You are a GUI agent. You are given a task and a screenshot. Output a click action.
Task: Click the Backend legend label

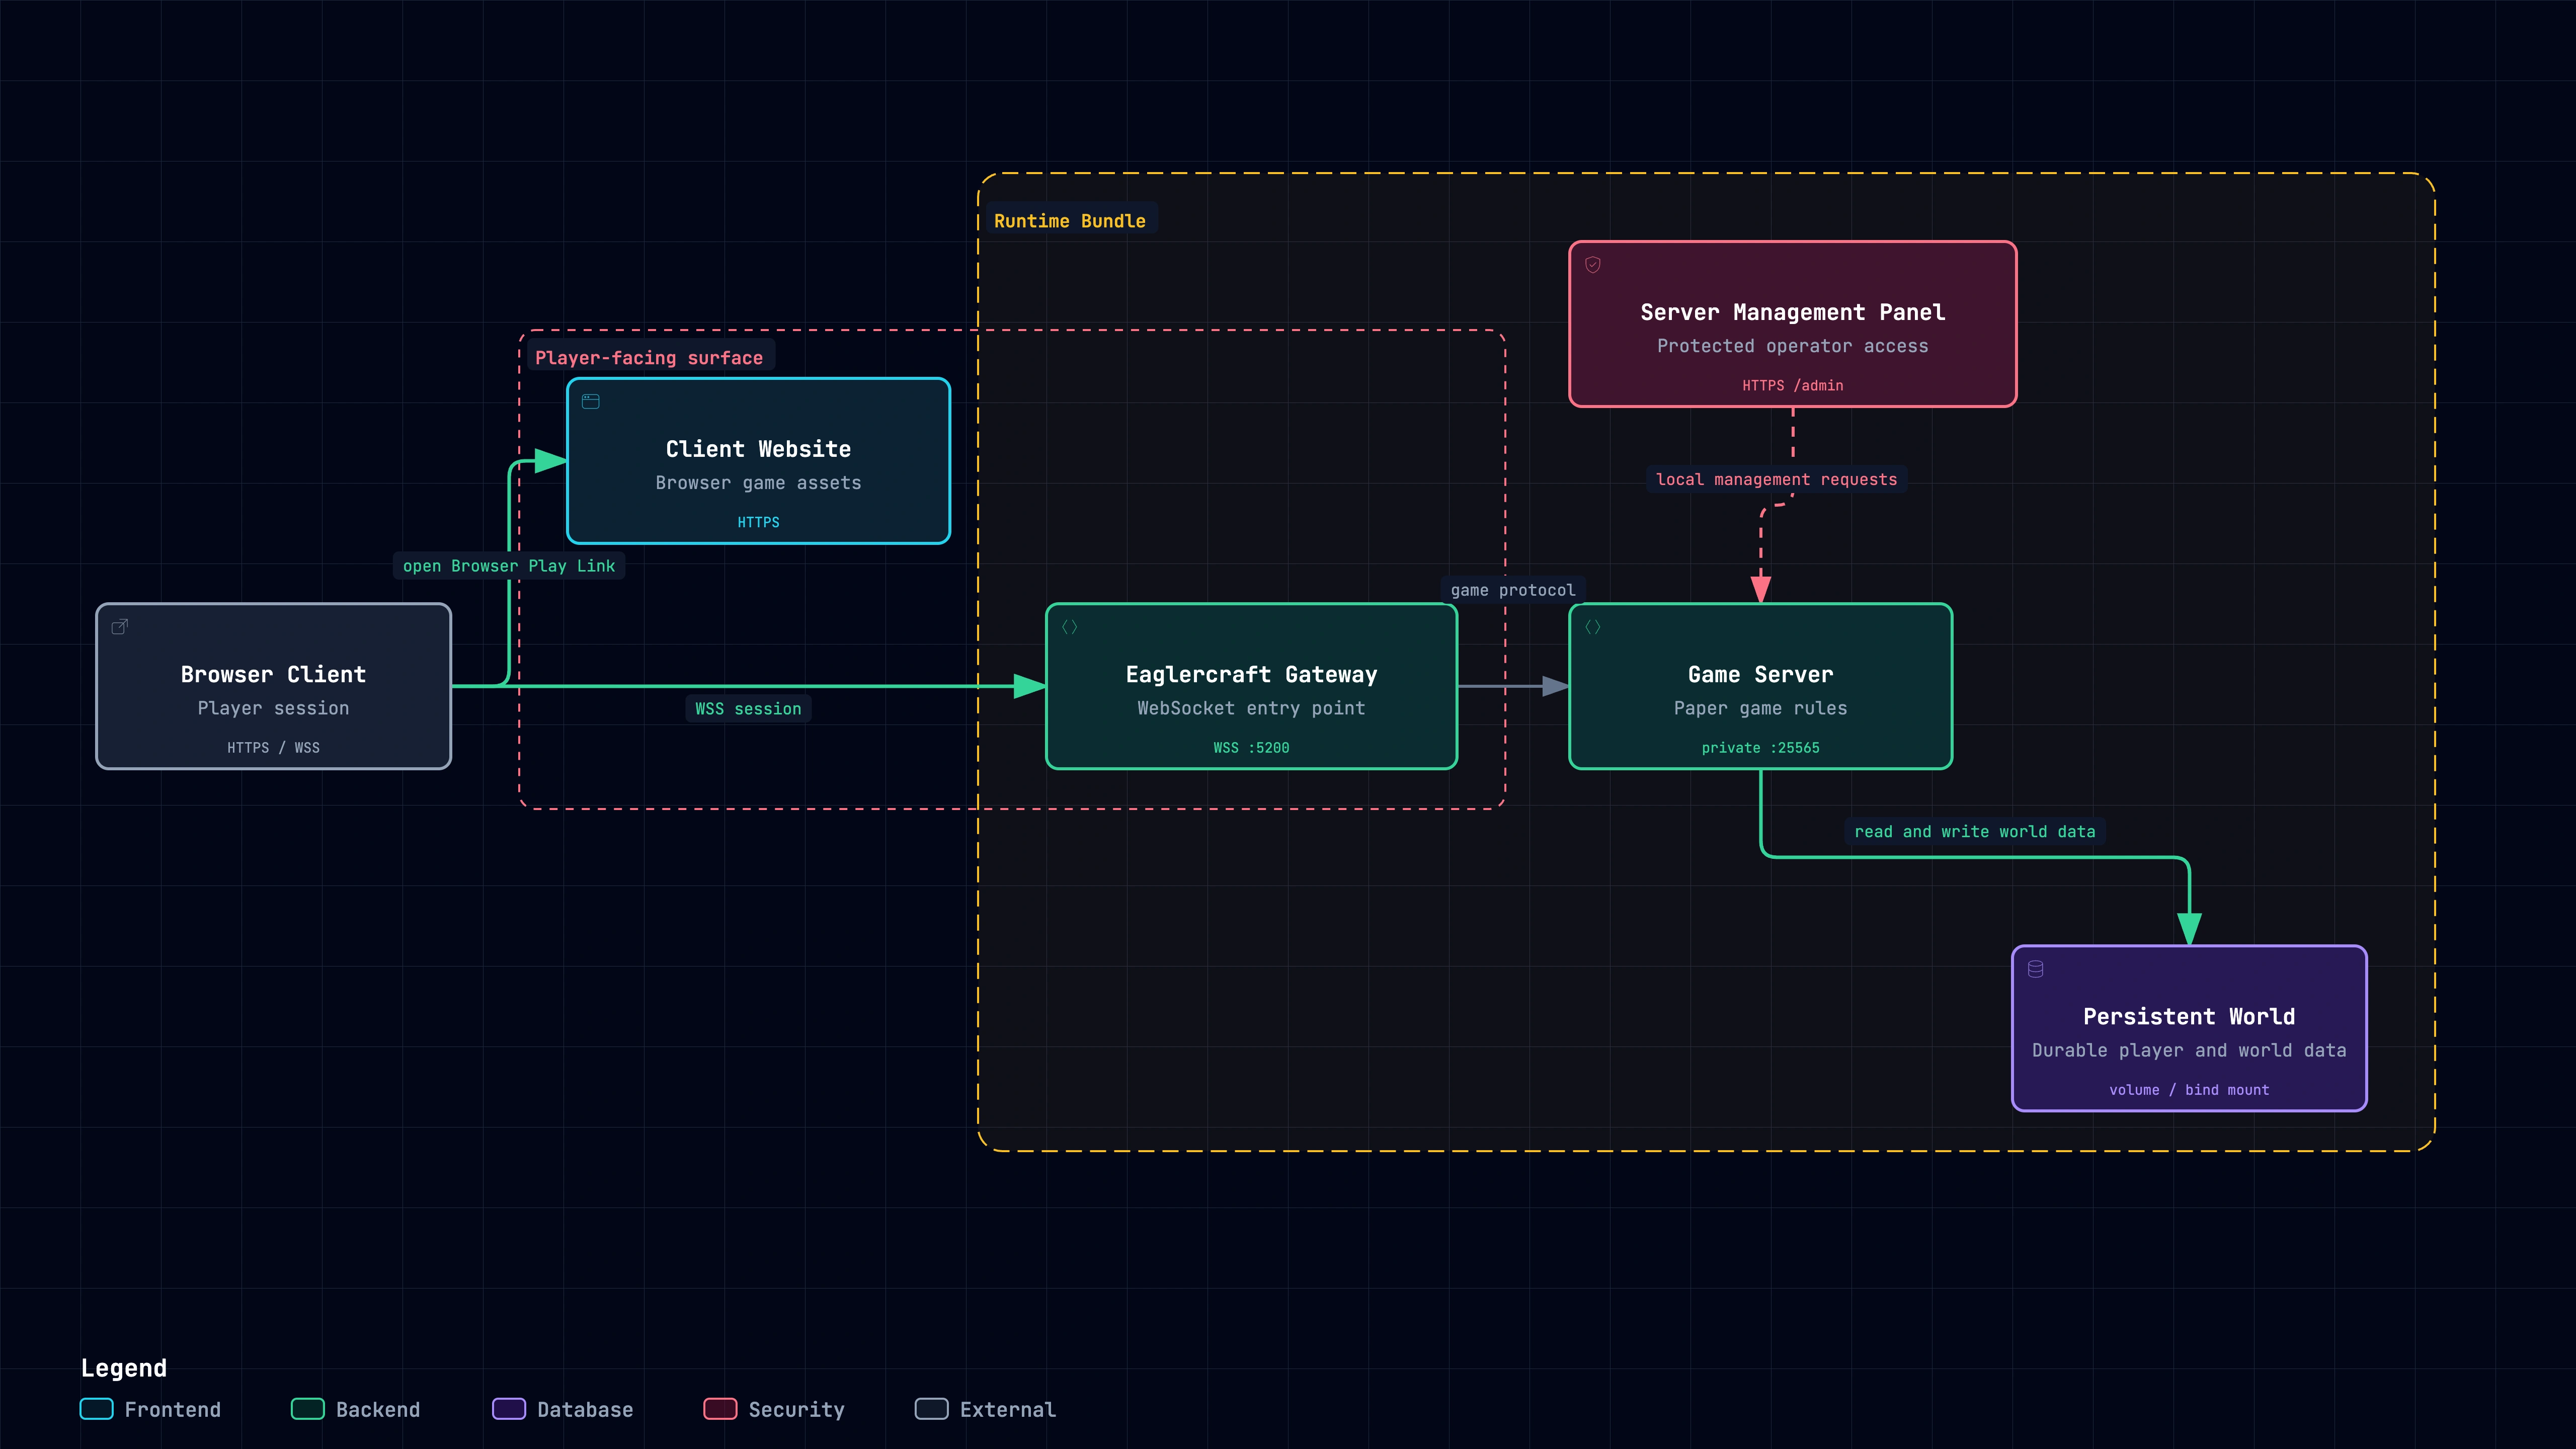[x=378, y=1409]
